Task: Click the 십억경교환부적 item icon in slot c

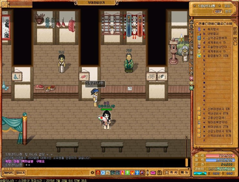Action: coord(199,38)
